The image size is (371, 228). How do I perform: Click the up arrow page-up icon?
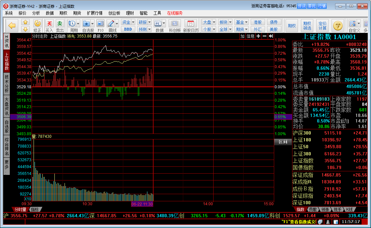tap(25, 22)
